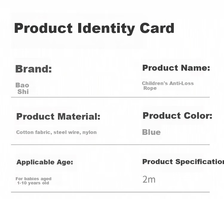
Task: Click the word nylon in materials
Action: tap(90, 132)
